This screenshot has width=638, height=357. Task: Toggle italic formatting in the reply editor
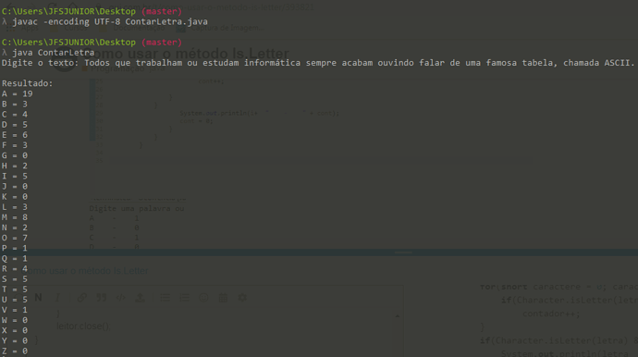pos(57,298)
